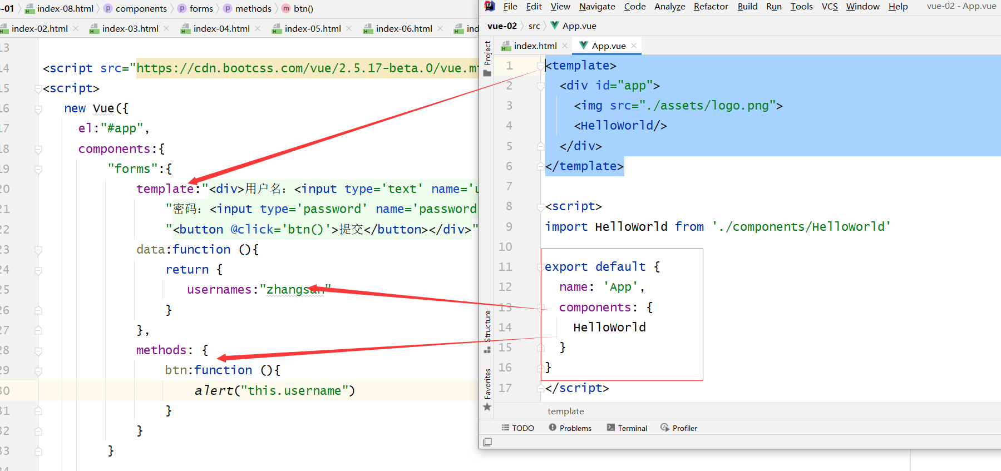
Task: Open the View menu
Action: (560, 7)
